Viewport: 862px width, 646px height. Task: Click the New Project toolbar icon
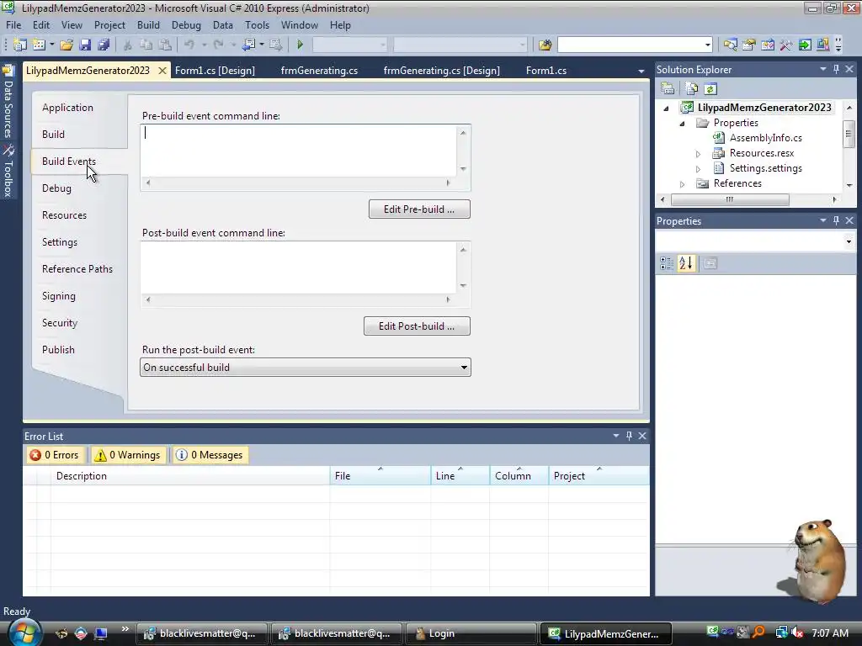click(20, 45)
